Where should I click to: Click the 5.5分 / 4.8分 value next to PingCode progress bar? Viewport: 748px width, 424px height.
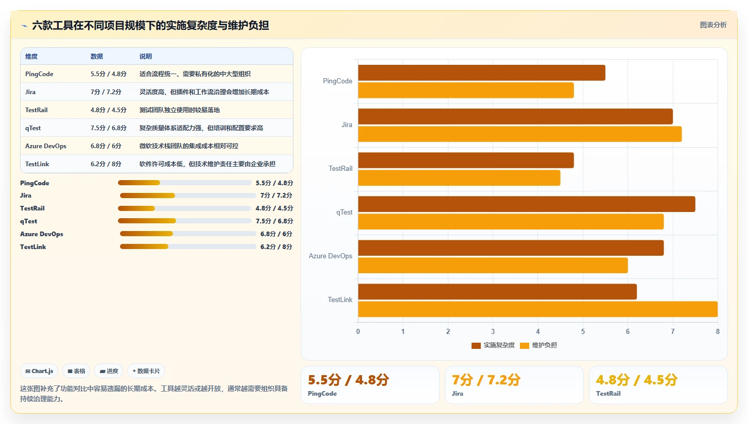(x=274, y=183)
